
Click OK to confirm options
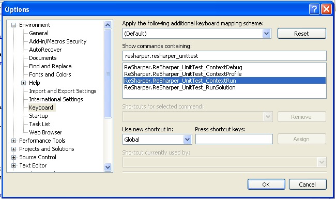pyautogui.click(x=266, y=185)
